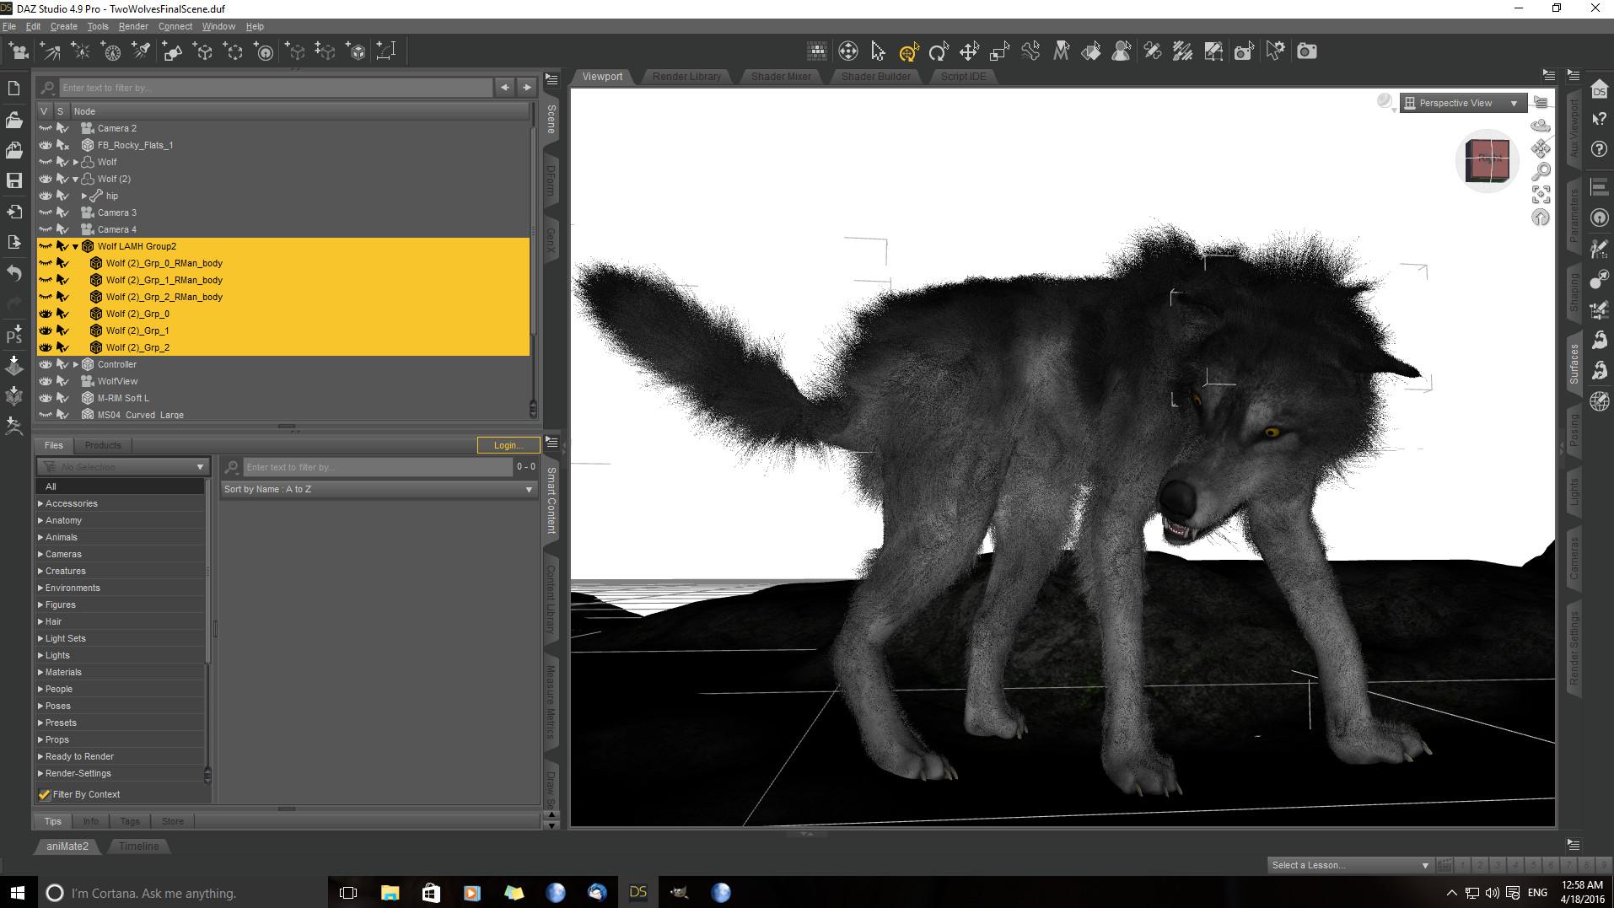
Task: Toggle the eye icon for Wolf (2)
Action: [x=46, y=179]
